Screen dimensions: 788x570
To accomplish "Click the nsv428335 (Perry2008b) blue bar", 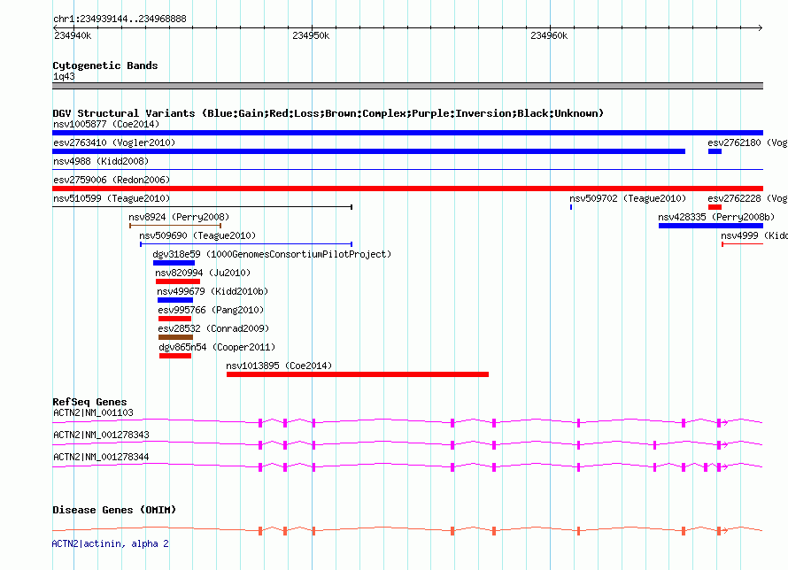I will click(x=711, y=226).
